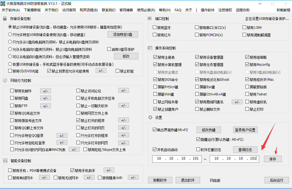Click +/- button next to 禁用网盘
Screen dimensions: 292x189
tap(46, 98)
